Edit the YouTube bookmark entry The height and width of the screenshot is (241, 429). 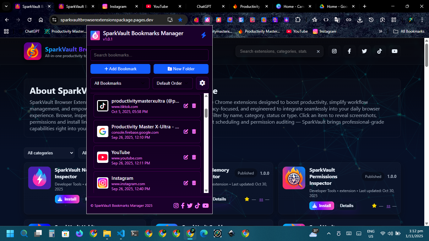point(186,157)
